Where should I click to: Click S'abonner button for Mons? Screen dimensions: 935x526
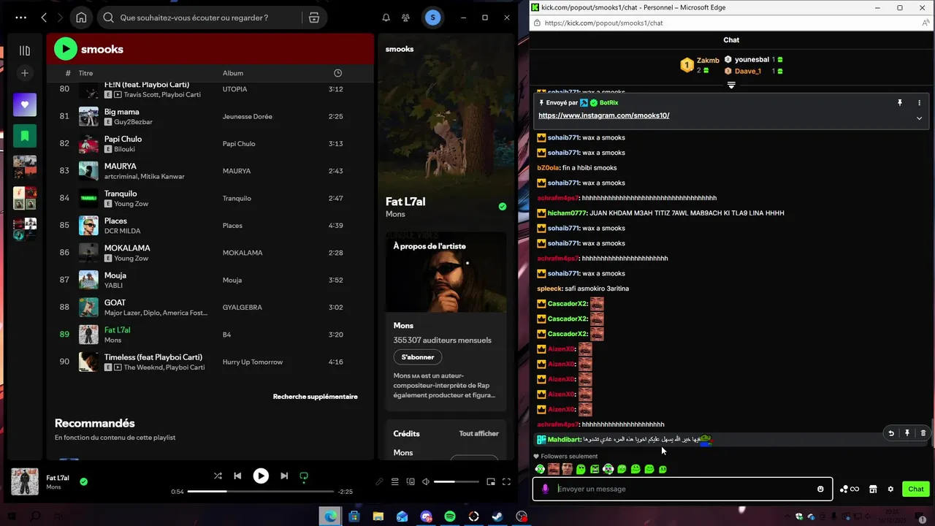(x=418, y=357)
